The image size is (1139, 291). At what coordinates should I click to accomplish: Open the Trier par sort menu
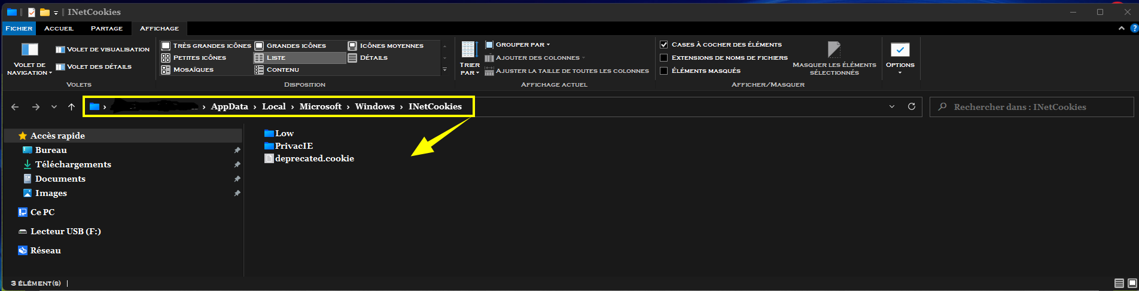point(470,59)
